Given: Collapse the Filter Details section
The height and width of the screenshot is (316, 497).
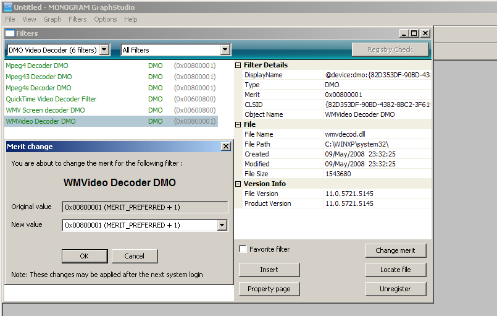Looking at the screenshot, I should click(238, 65).
